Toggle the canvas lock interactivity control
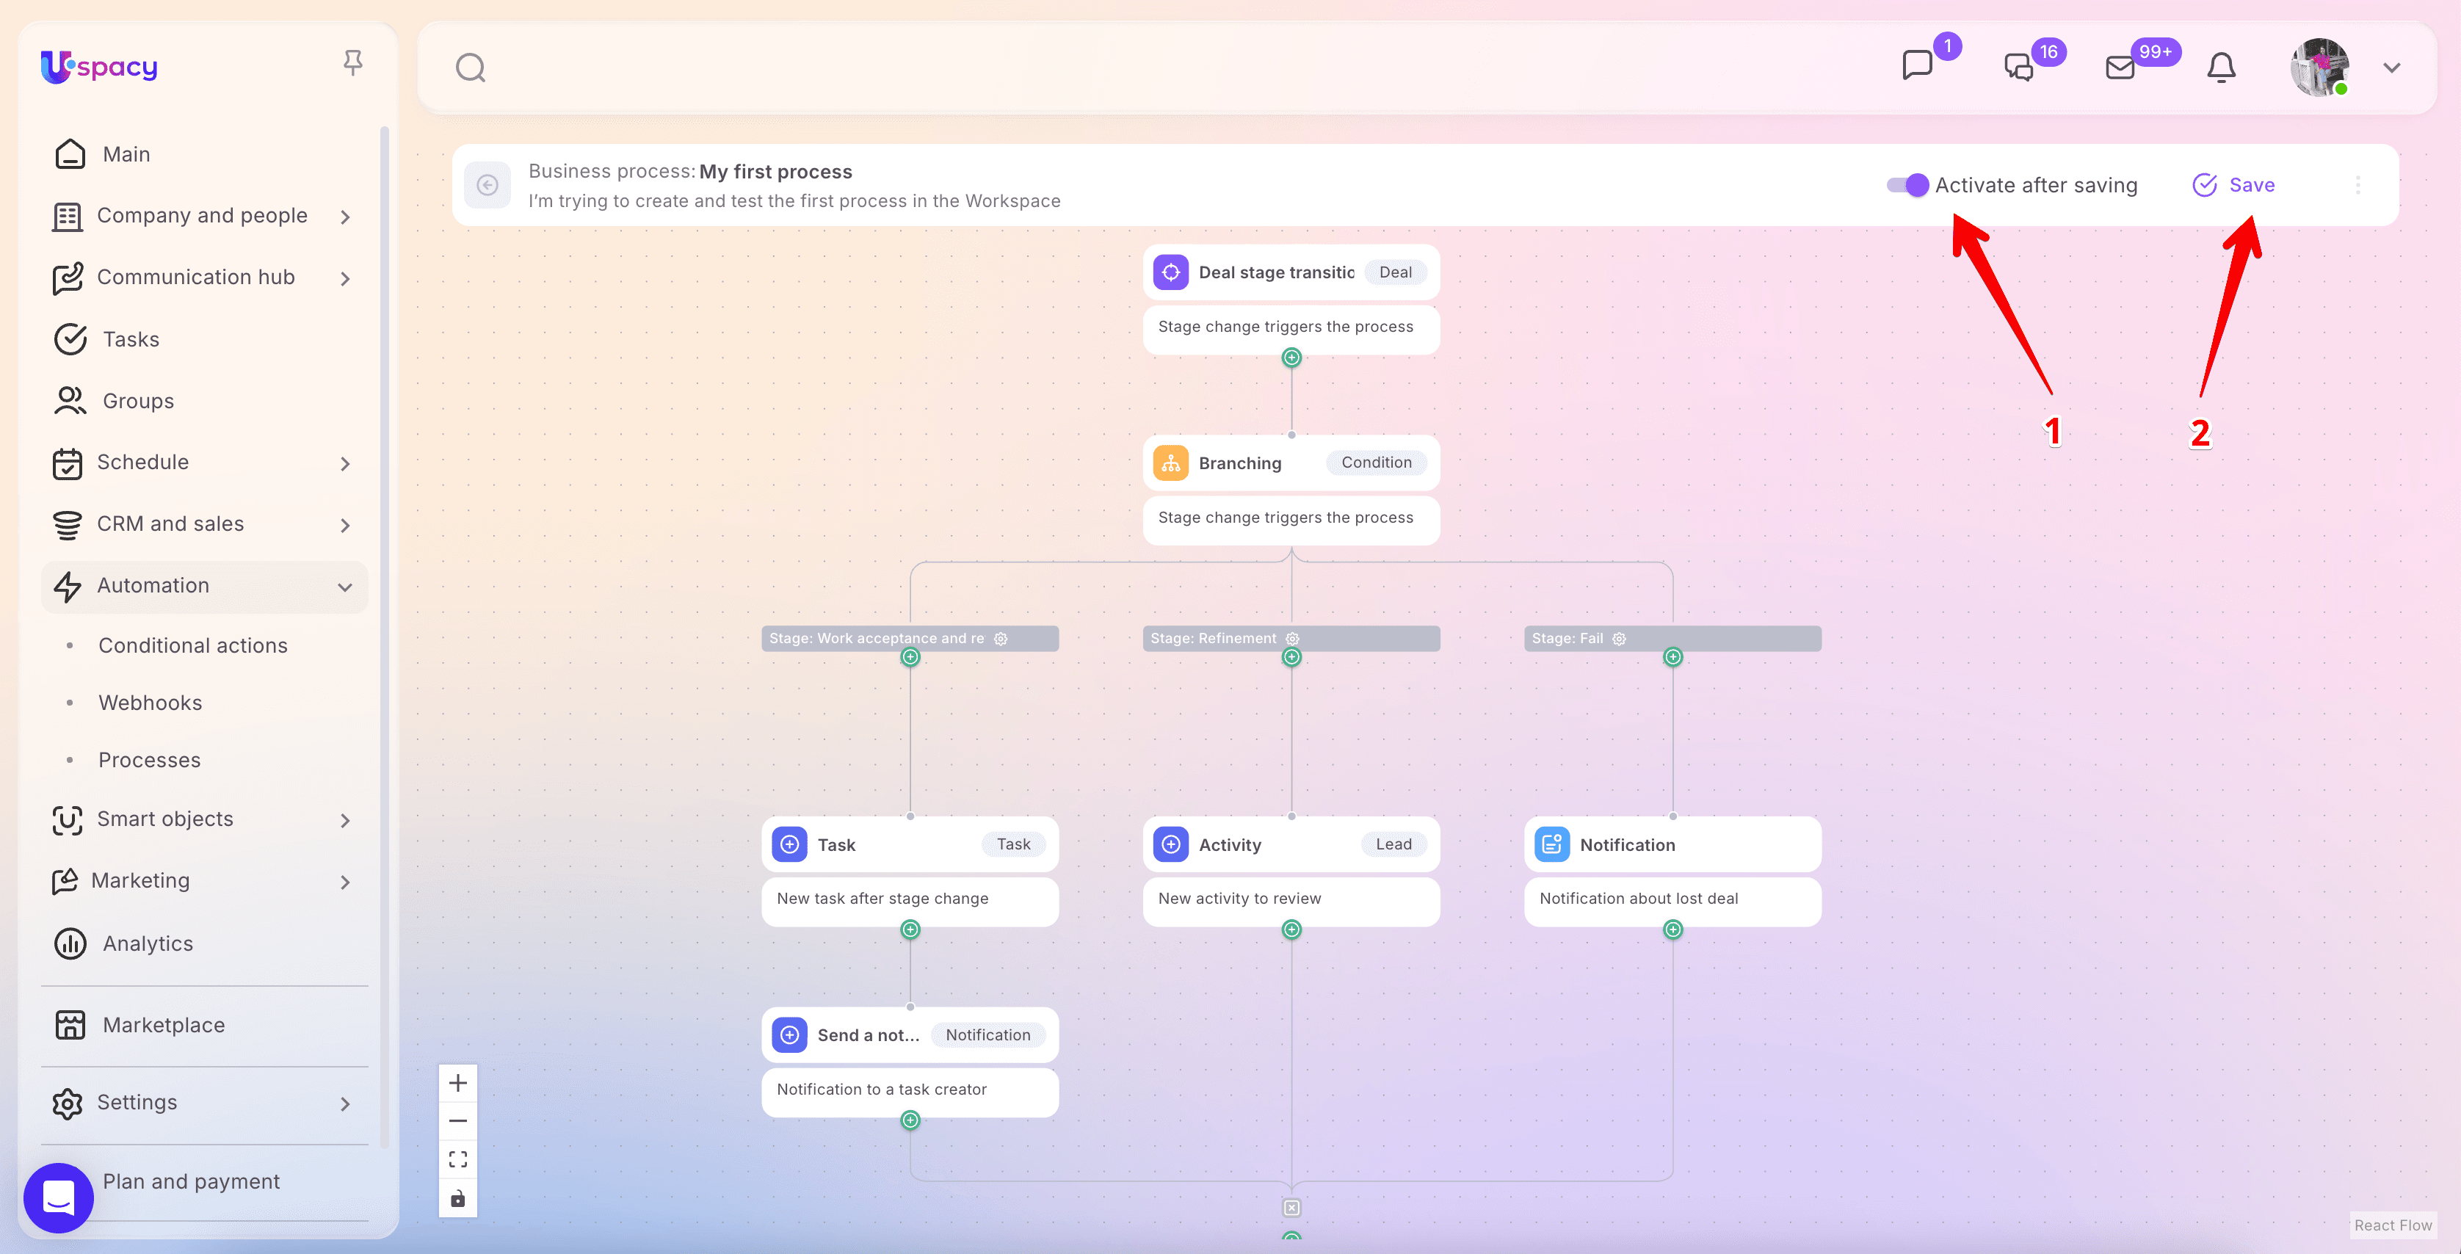This screenshot has width=2461, height=1254. (457, 1199)
